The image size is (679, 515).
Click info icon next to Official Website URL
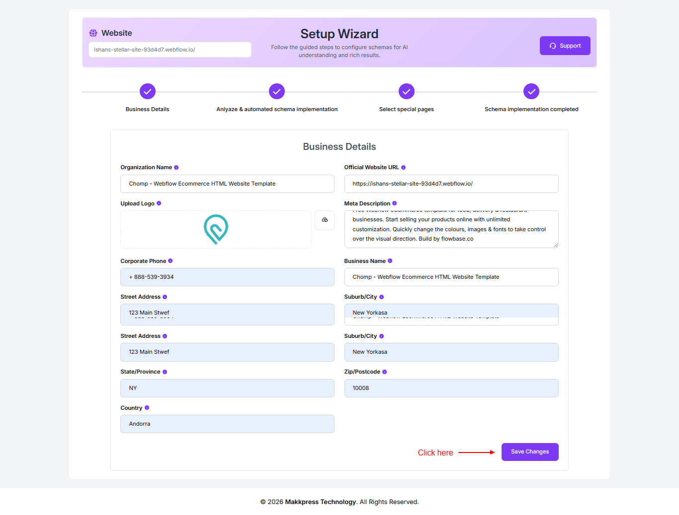pos(403,168)
